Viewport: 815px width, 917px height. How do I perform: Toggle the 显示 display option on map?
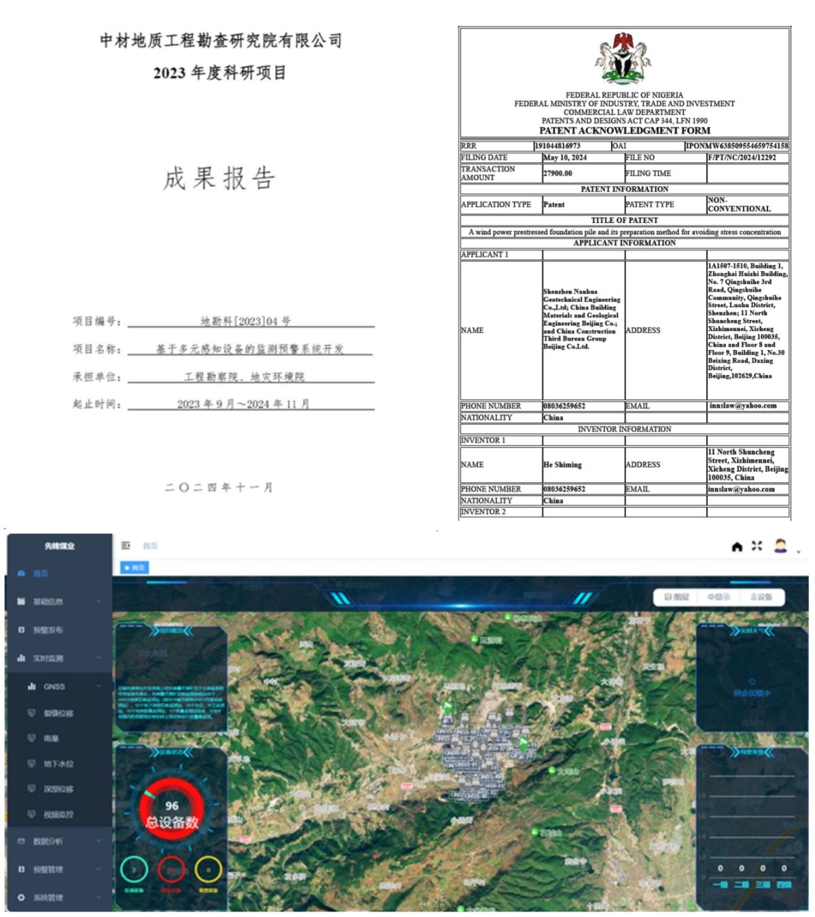pyautogui.click(x=719, y=597)
